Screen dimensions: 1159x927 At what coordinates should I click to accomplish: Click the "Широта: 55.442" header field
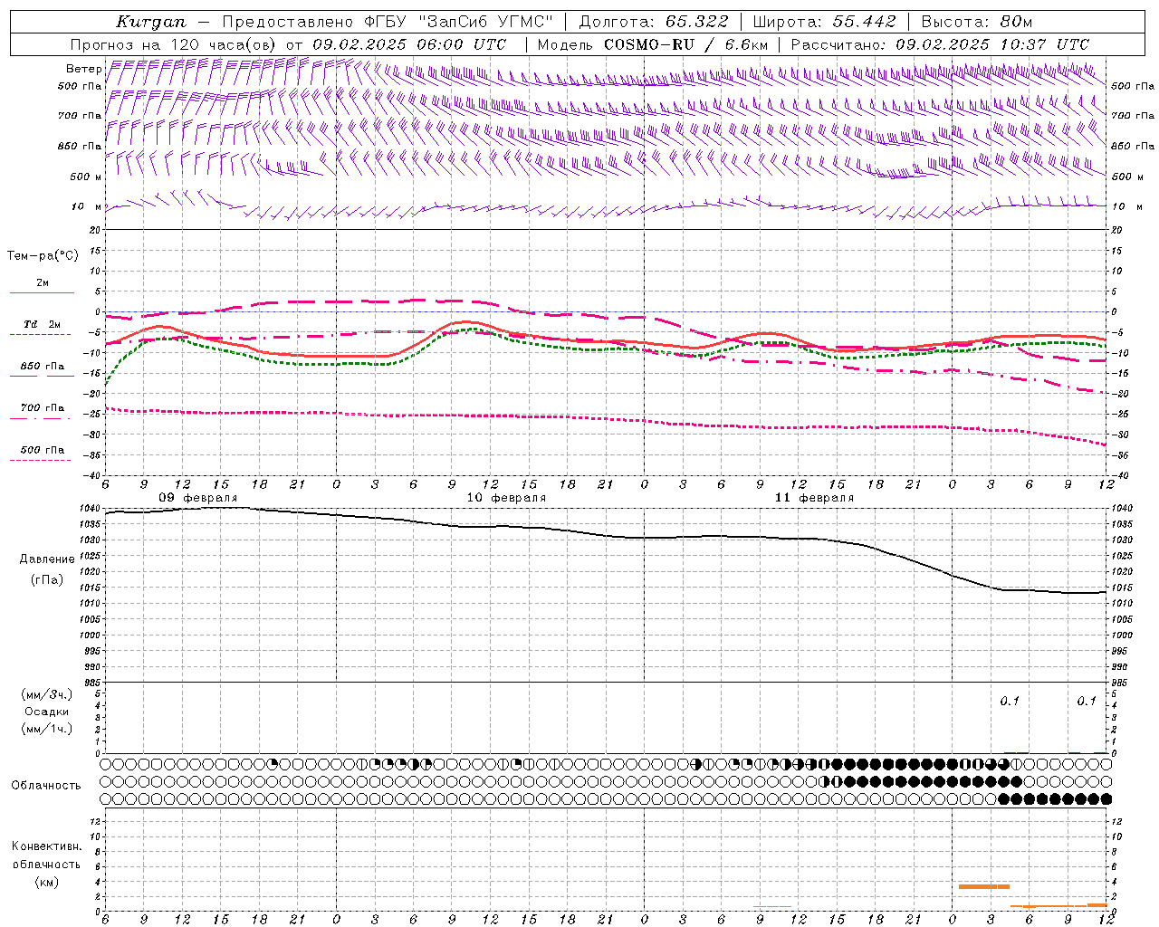pyautogui.click(x=824, y=22)
